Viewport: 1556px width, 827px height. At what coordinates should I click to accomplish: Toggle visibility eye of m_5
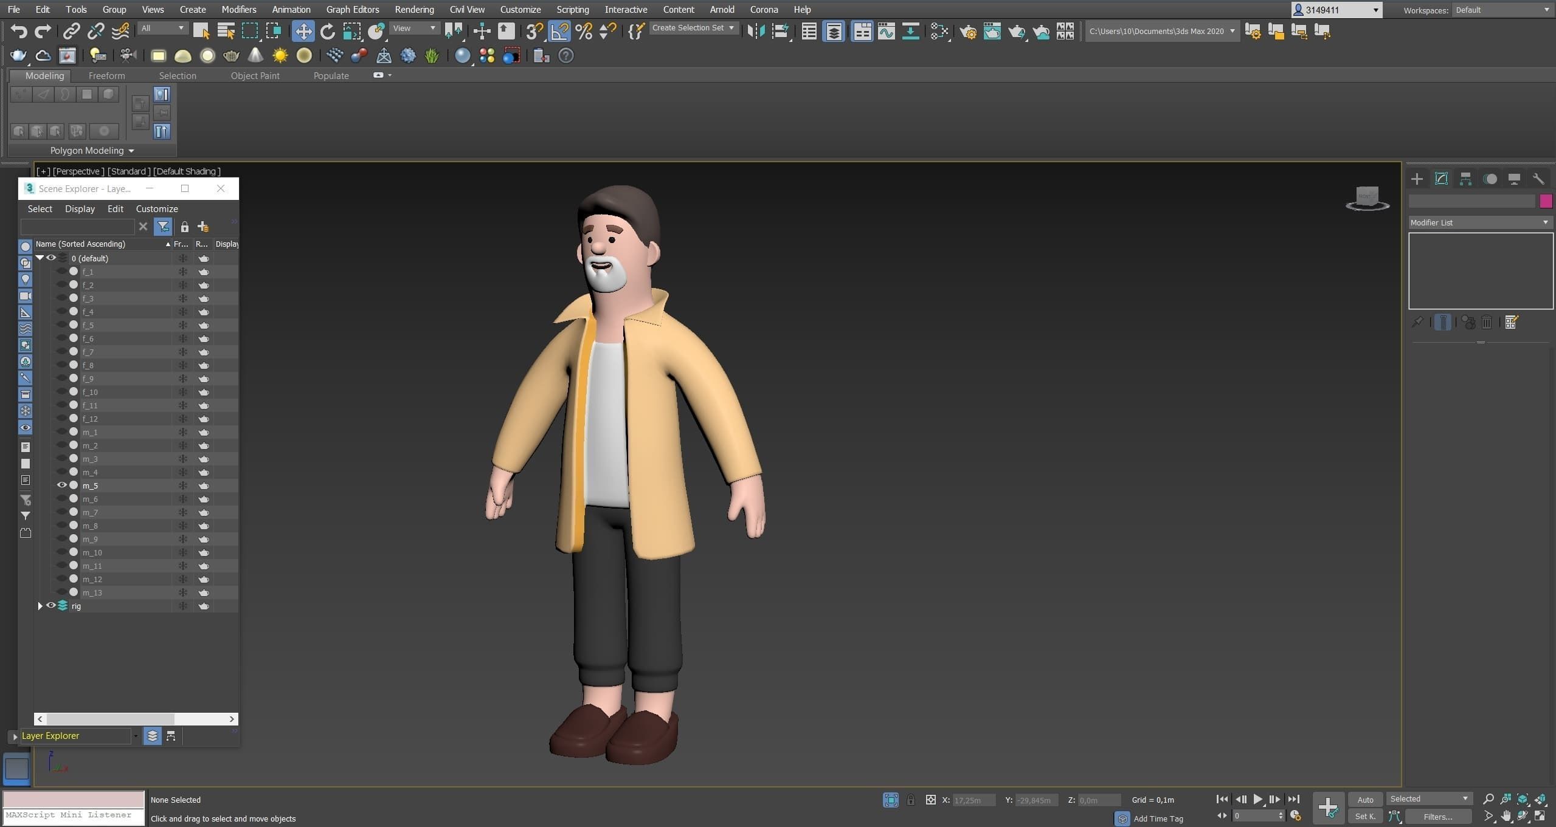click(61, 485)
